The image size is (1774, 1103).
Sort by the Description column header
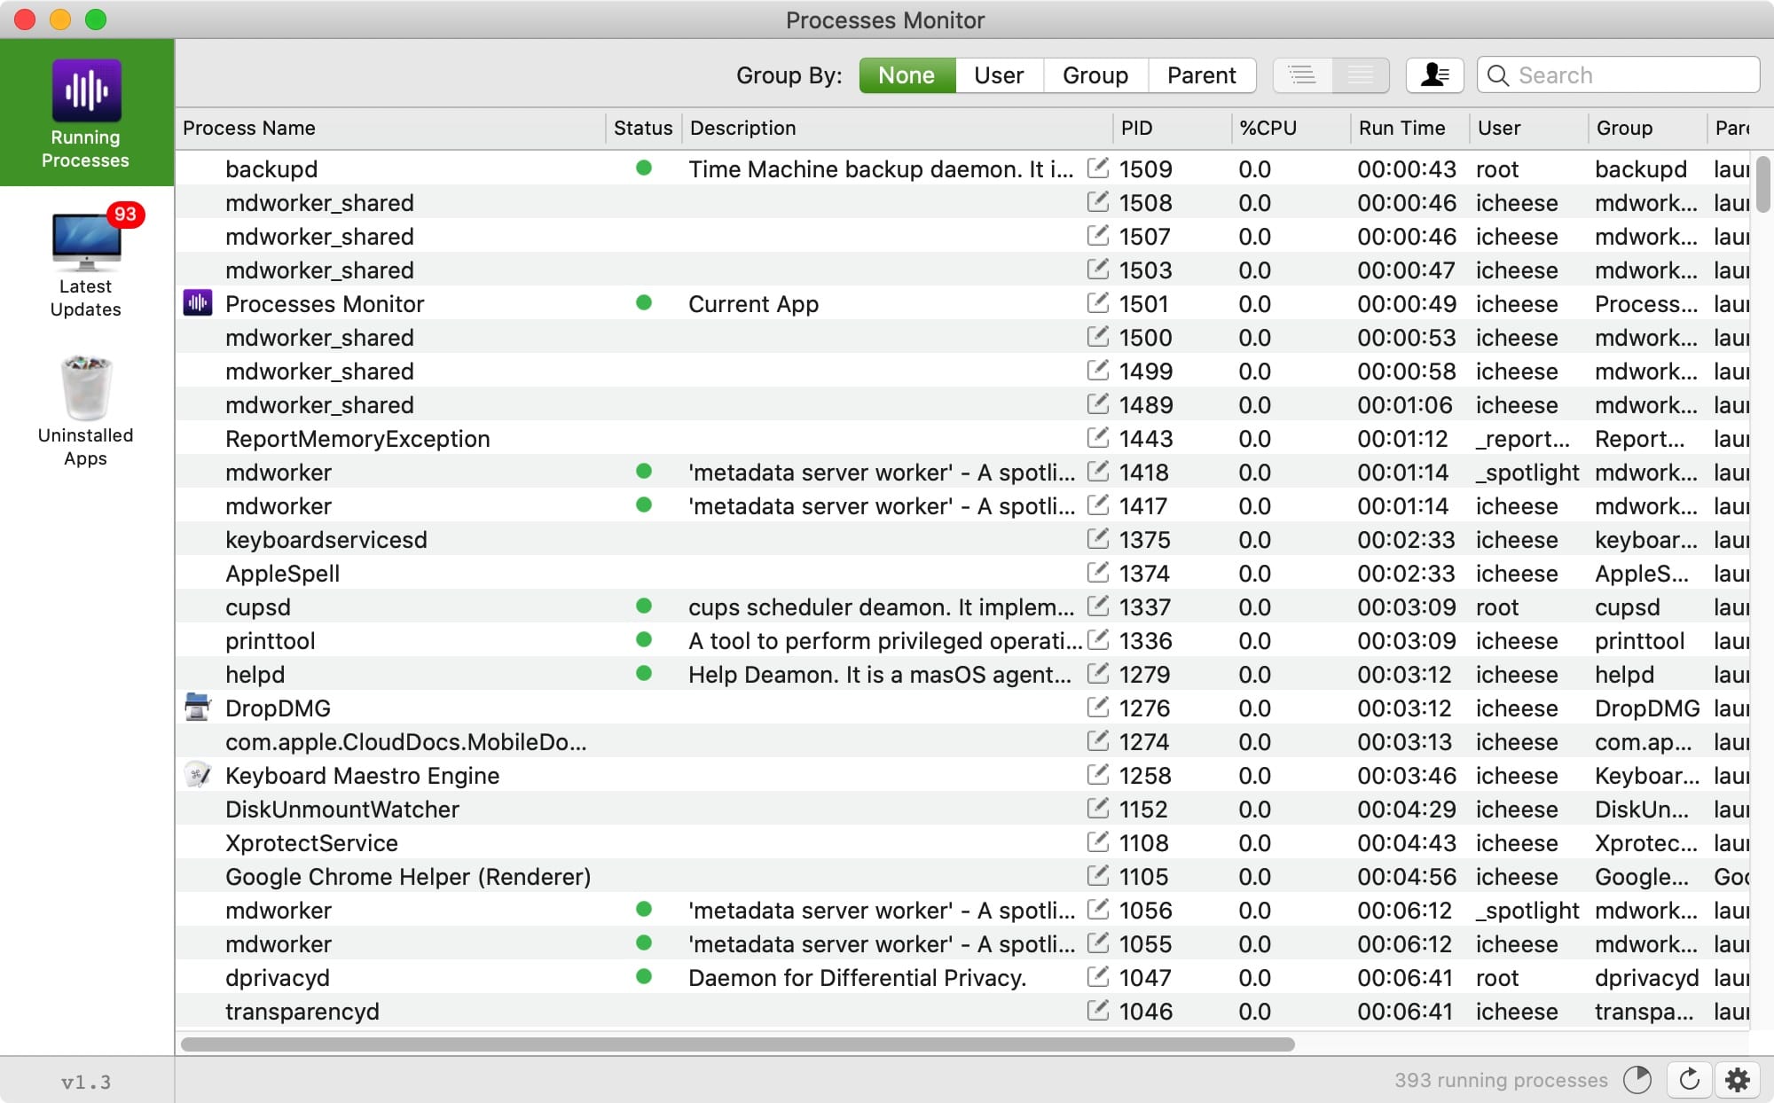(897, 129)
